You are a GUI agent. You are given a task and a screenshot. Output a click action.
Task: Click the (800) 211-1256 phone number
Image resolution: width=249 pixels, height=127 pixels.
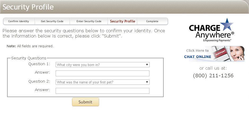[x=213, y=76]
